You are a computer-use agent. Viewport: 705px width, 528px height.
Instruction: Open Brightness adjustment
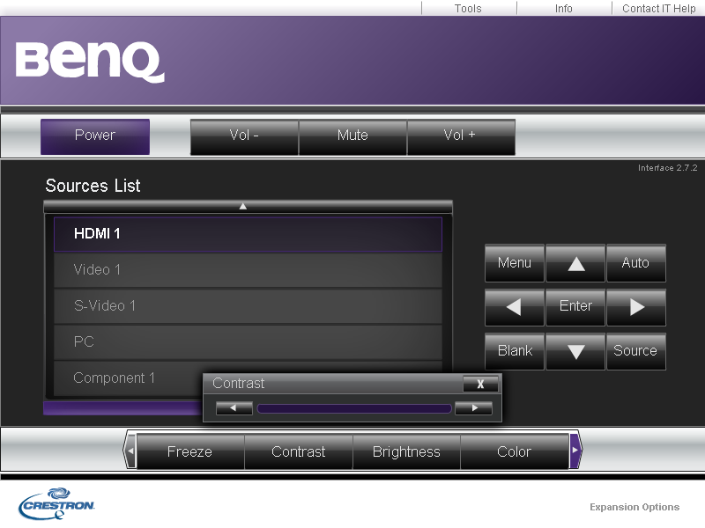(x=406, y=451)
